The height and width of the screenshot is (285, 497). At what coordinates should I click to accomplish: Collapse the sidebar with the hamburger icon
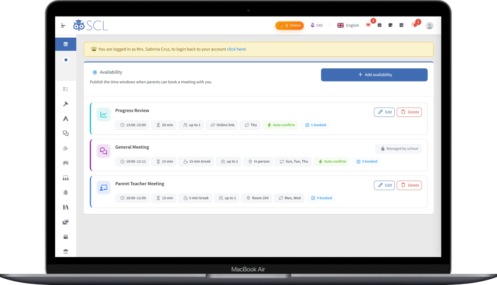63,26
